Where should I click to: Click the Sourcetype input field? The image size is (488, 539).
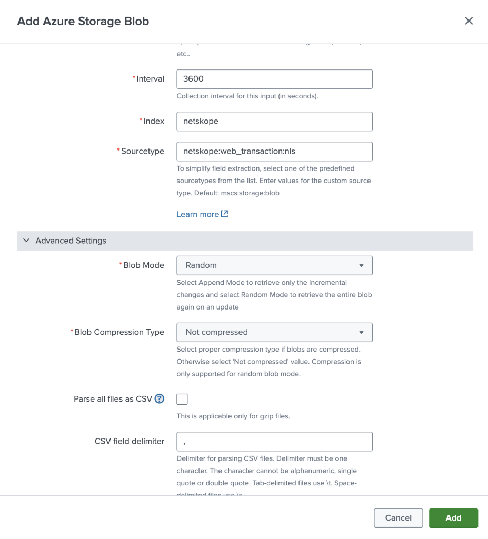pyautogui.click(x=274, y=151)
